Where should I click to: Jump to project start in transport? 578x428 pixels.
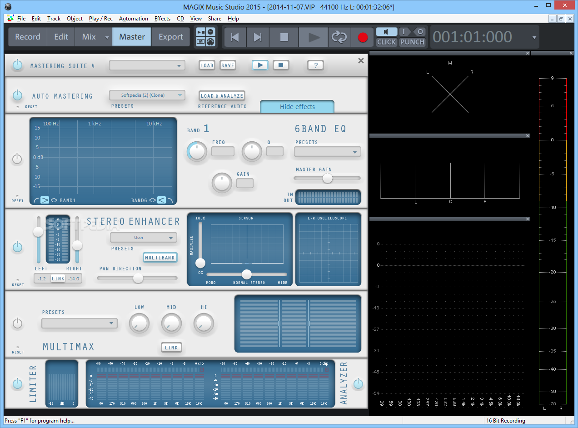pos(235,37)
